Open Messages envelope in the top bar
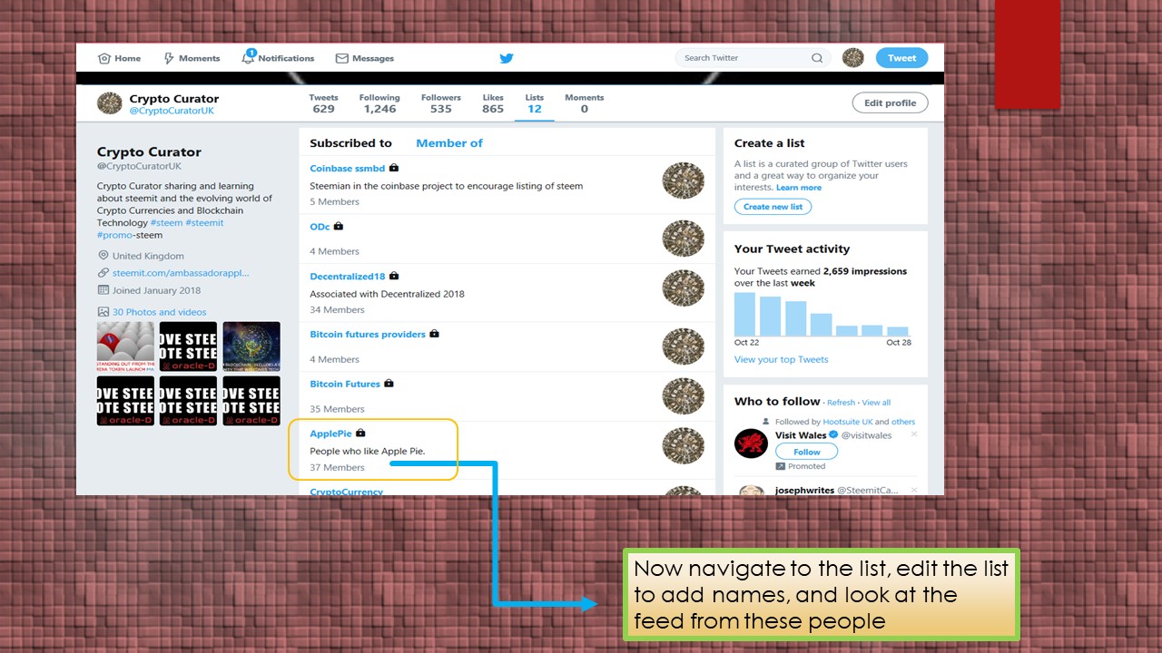The width and height of the screenshot is (1162, 653). point(365,58)
